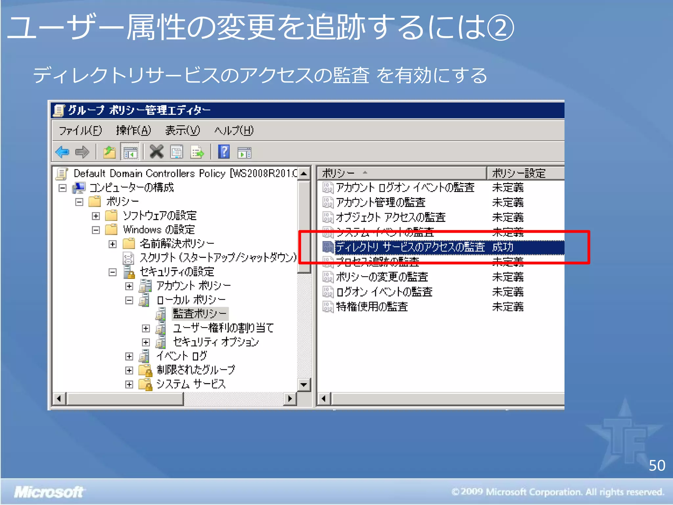This screenshot has height=505, width=673.
Task: Click the folder icon next to ポリシー
Action: (x=95, y=201)
